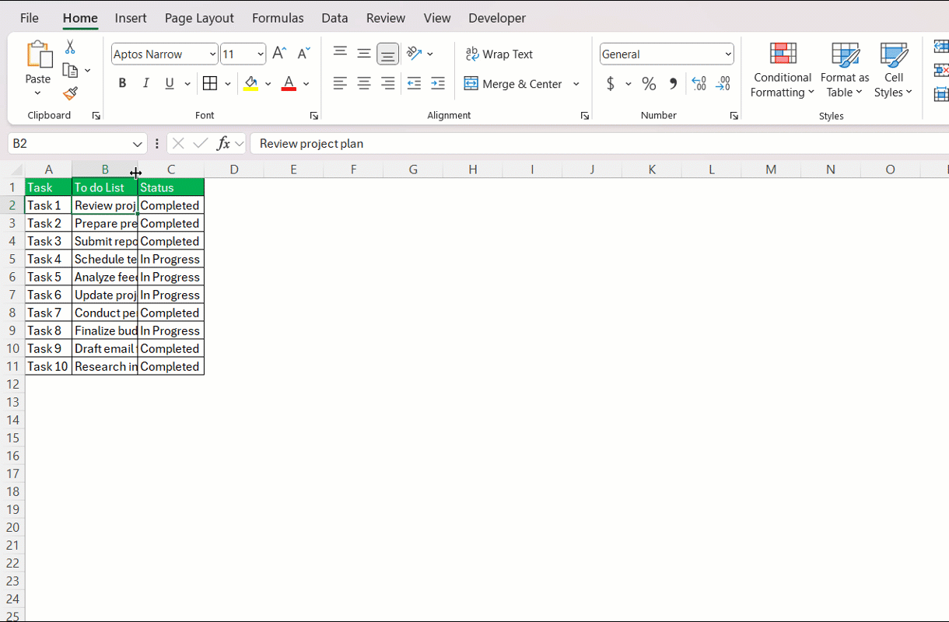Cut selection with the scissors icon
This screenshot has height=622, width=949.
[70, 47]
